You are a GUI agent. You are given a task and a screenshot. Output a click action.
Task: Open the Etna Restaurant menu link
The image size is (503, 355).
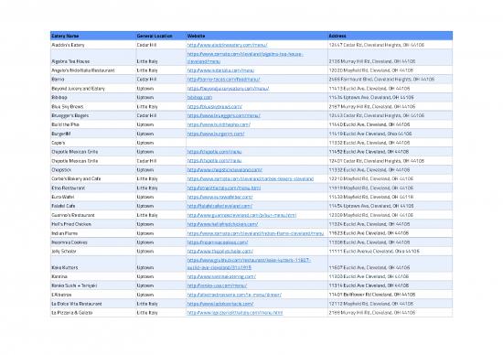(223, 188)
